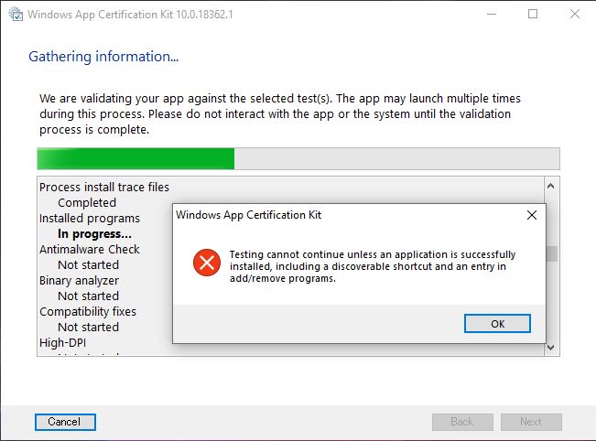
Task: Click the test list scroll up arrow
Action: (x=551, y=186)
